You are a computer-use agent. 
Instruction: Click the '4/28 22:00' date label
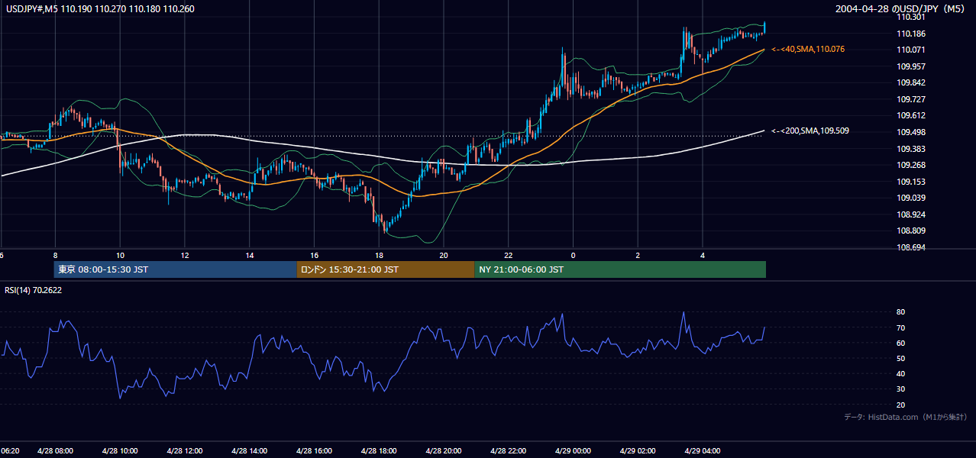point(509,451)
